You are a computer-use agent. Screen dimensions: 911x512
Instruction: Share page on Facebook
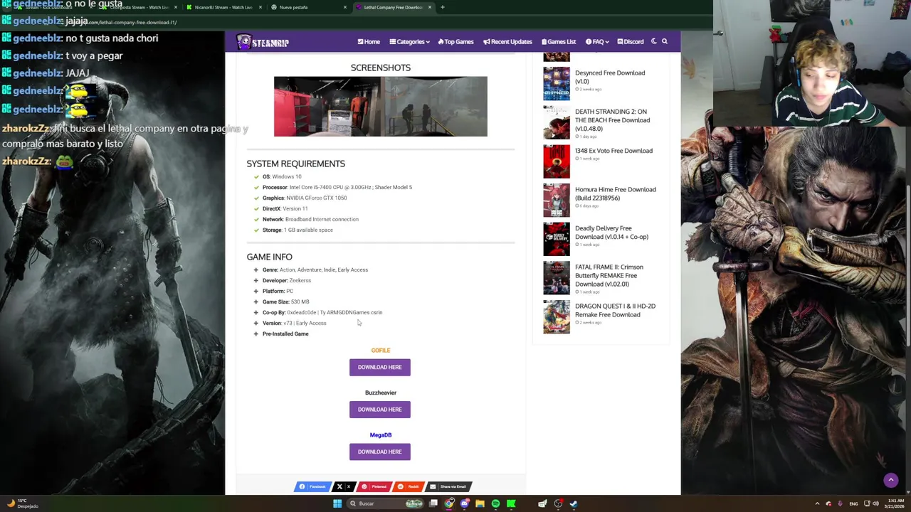point(312,486)
